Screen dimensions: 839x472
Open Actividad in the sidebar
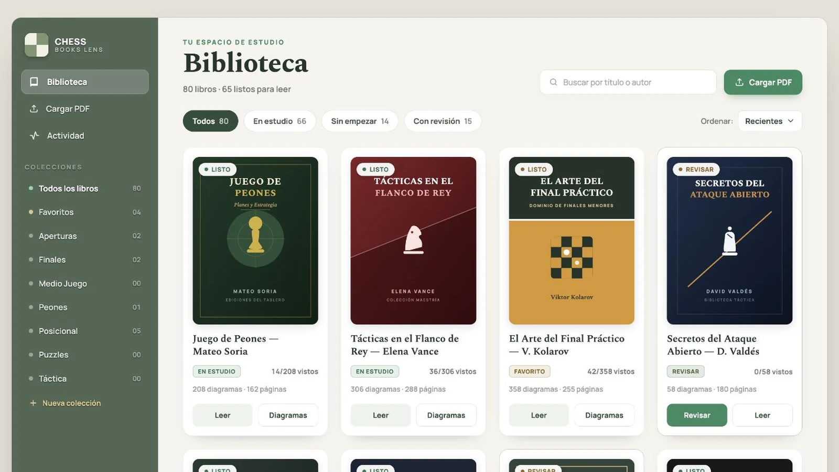[85, 135]
